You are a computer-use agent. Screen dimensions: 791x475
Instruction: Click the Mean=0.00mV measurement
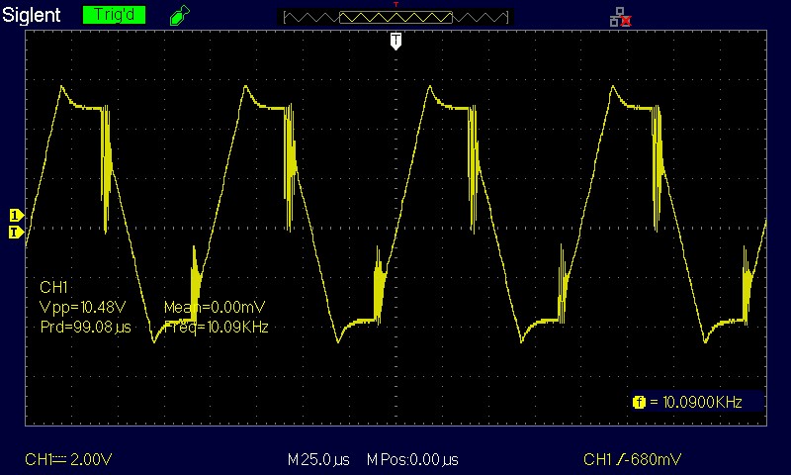(x=214, y=307)
